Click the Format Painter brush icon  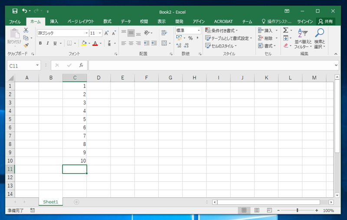pos(26,45)
